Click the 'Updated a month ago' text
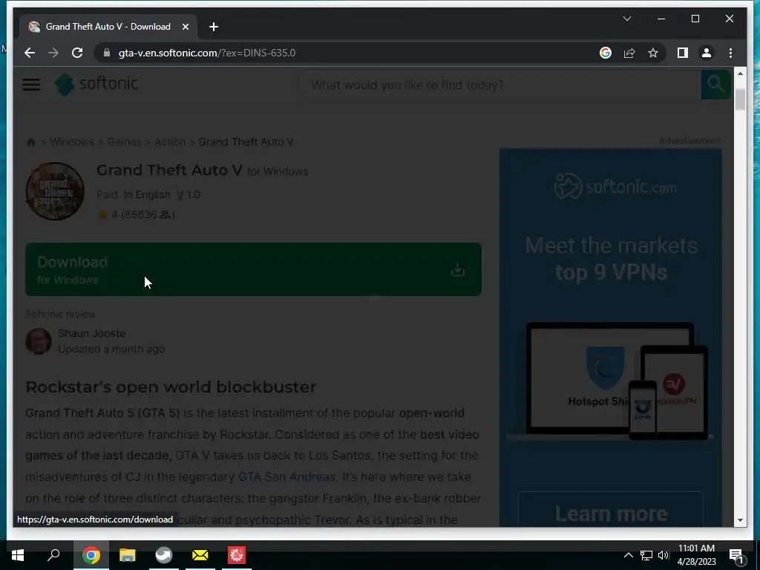The width and height of the screenshot is (760, 570). coord(111,349)
